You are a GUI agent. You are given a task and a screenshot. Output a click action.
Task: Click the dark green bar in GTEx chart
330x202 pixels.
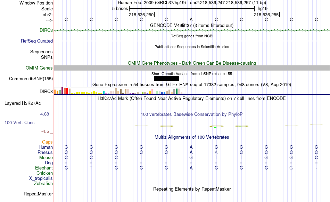coord(176,91)
